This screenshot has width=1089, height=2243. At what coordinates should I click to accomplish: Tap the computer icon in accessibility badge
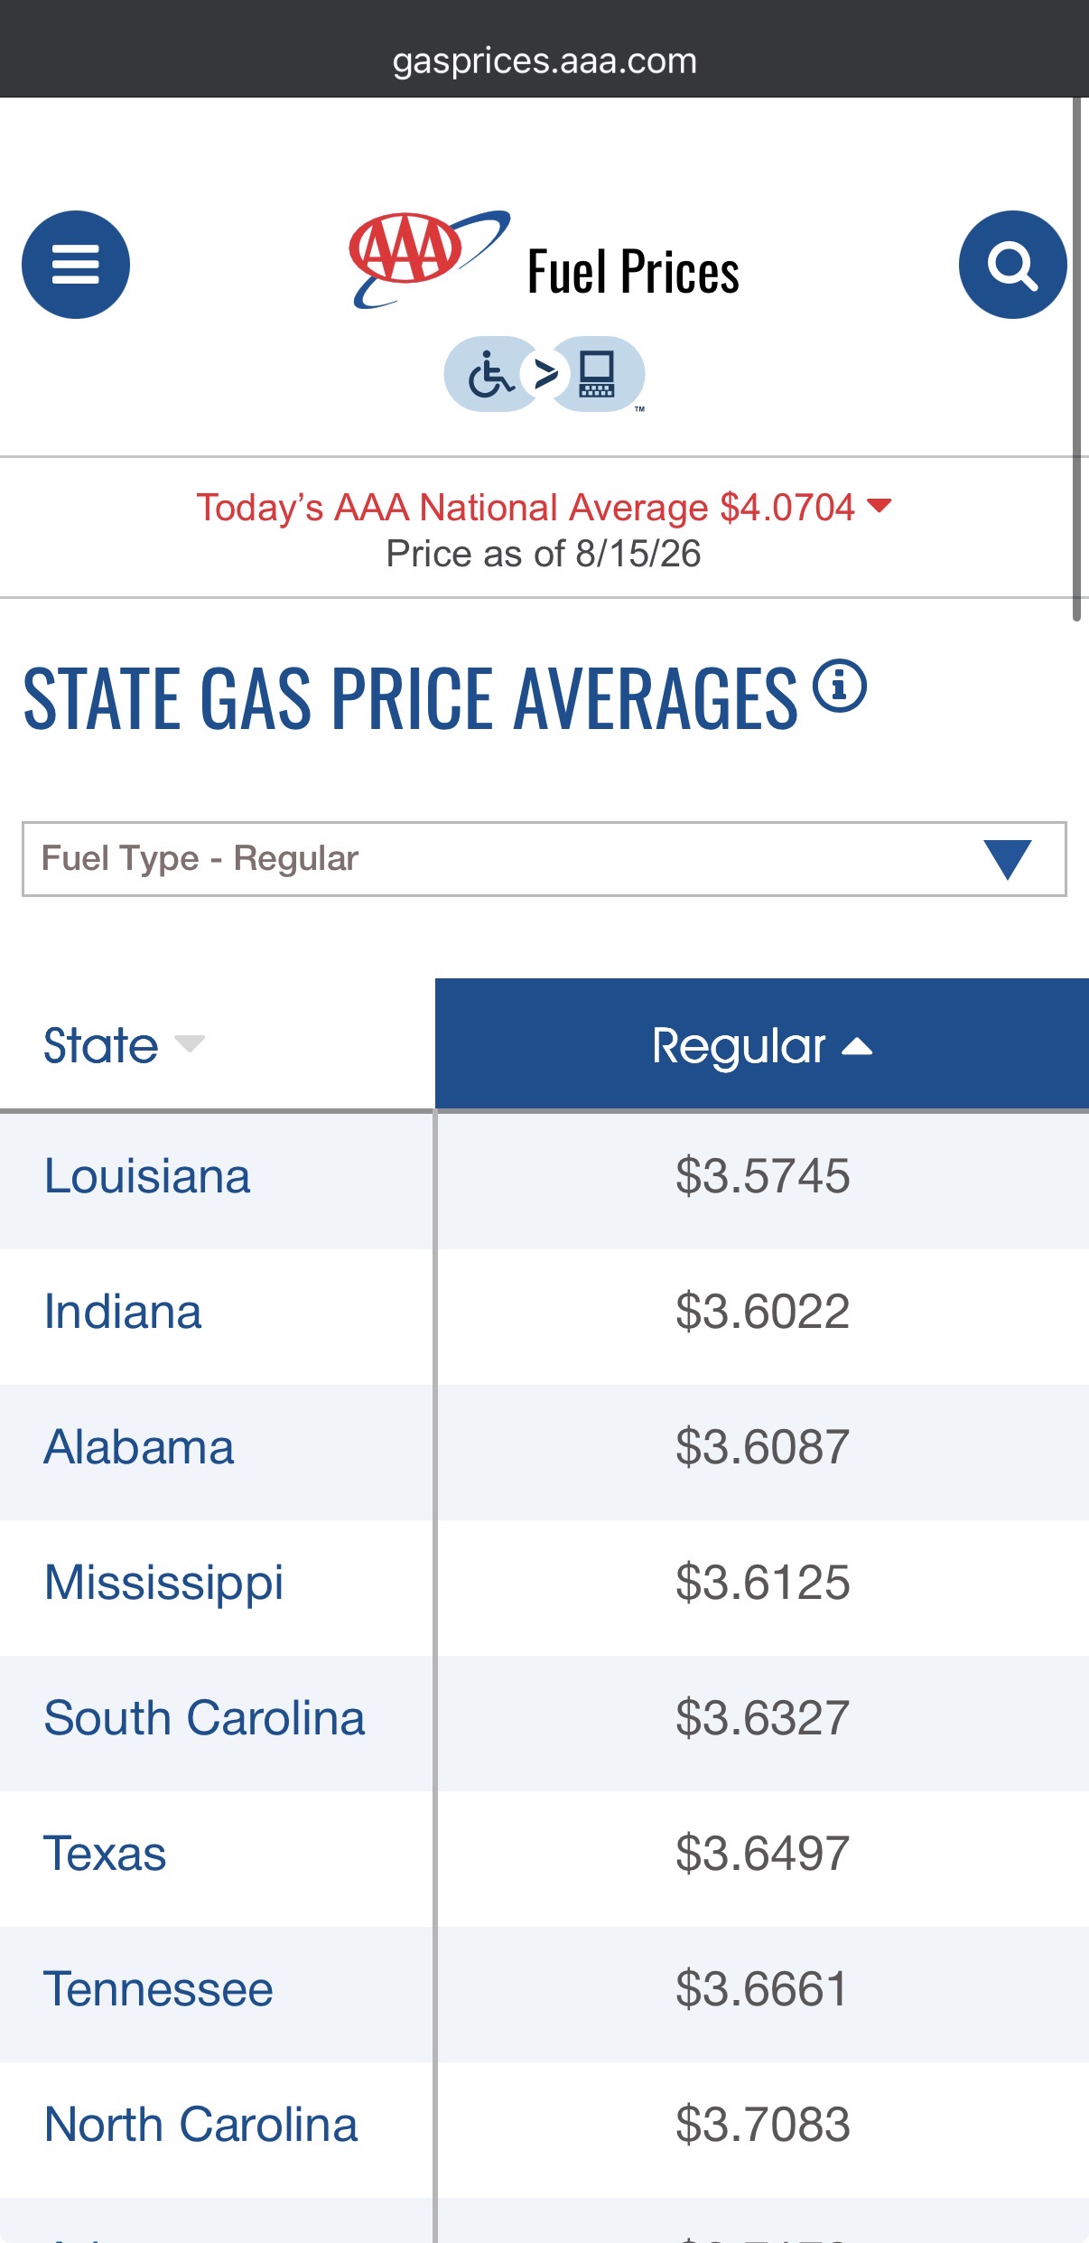[597, 374]
